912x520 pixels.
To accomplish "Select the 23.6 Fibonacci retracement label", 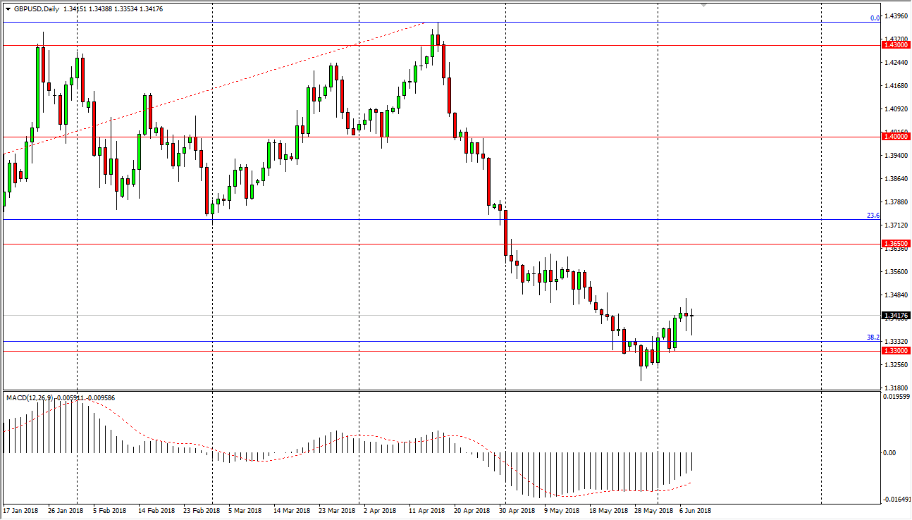I will click(x=873, y=216).
